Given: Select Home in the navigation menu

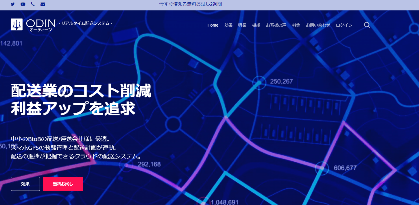Looking at the screenshot, I should 213,25.
